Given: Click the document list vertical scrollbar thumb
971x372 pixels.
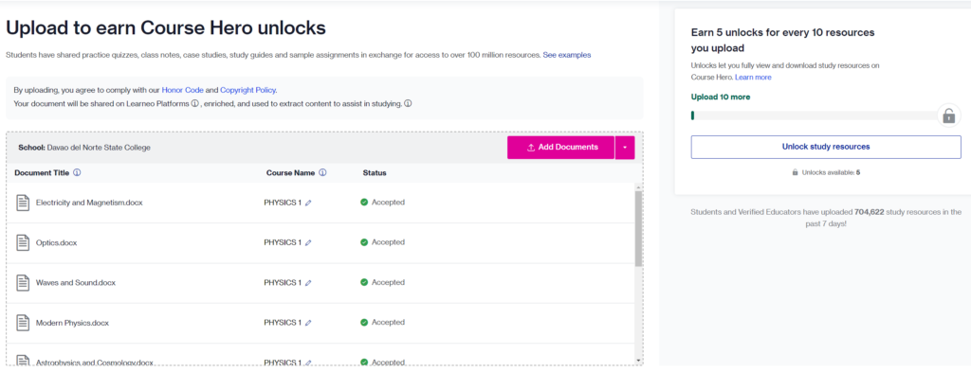Looking at the screenshot, I should pos(638,229).
